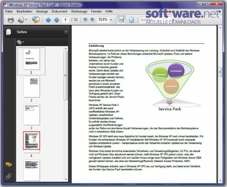The height and width of the screenshot is (187, 227).
Task: Click the page number label 1 under thumbnail
Action: pos(31,72)
